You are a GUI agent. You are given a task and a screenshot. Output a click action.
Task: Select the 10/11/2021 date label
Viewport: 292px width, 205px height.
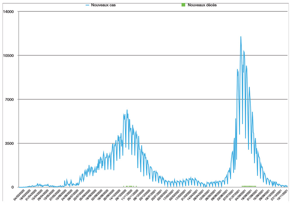[x=283, y=195]
